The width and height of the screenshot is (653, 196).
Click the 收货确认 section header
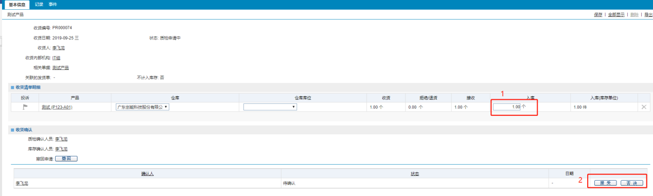point(24,130)
